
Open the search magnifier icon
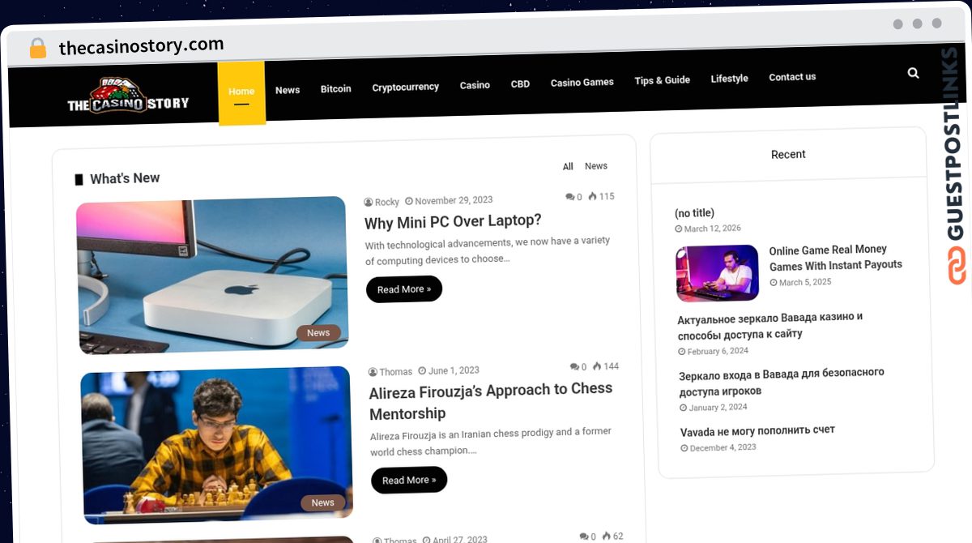coord(913,73)
